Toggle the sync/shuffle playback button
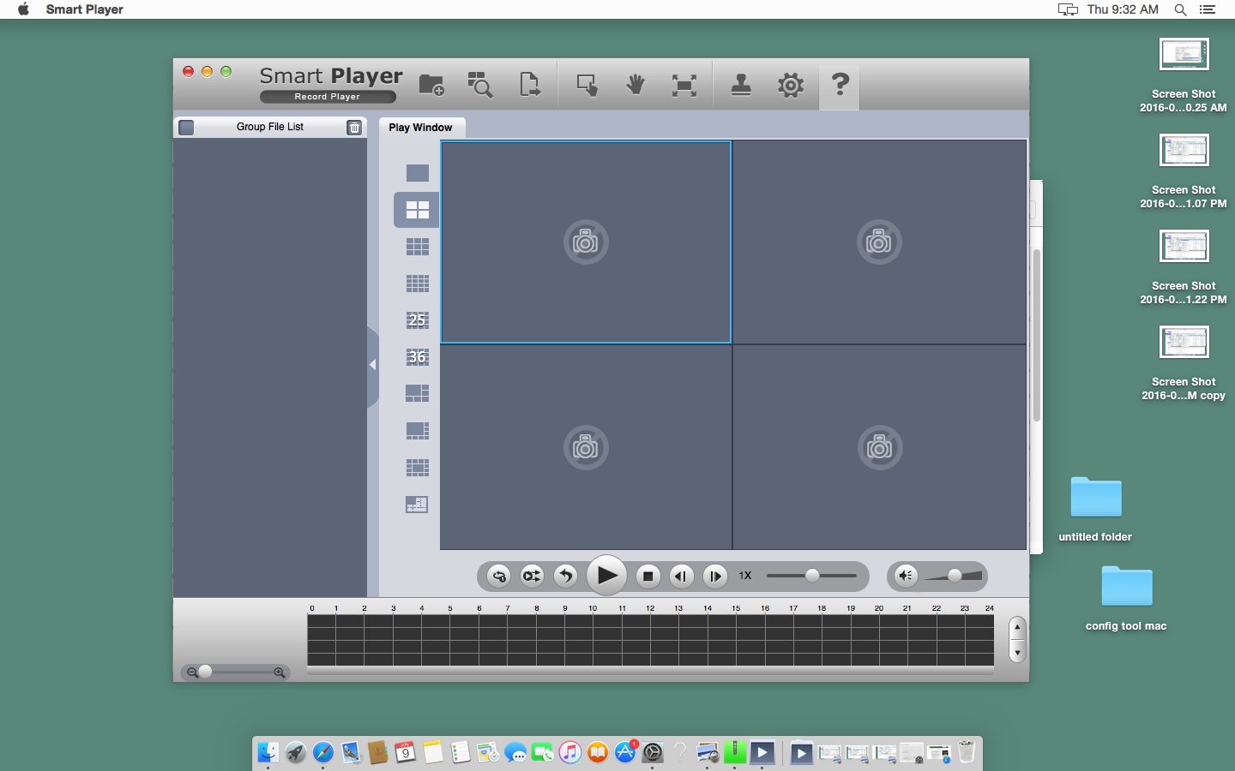The height and width of the screenshot is (771, 1235). tap(532, 577)
